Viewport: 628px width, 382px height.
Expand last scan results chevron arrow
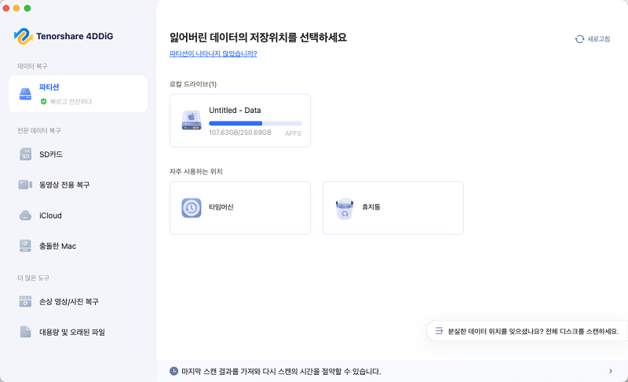[x=611, y=371]
